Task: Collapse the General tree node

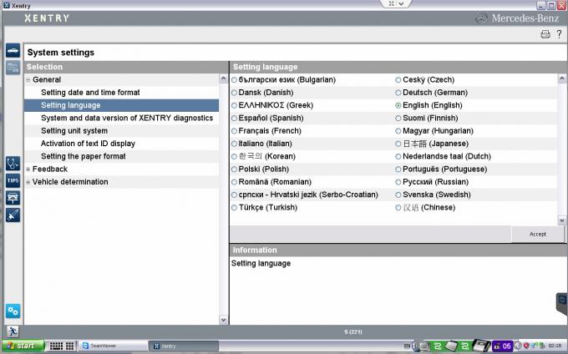Action: (x=28, y=79)
